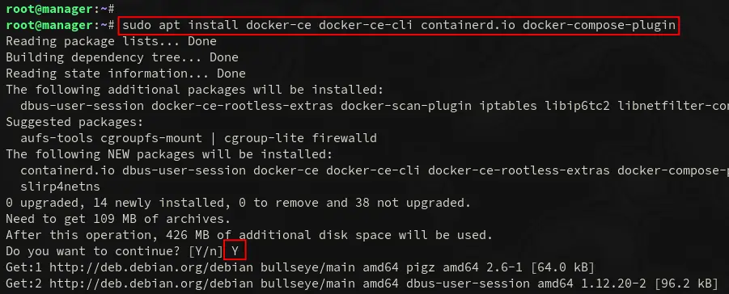
Task: Click the iptables package name
Action: pos(507,106)
